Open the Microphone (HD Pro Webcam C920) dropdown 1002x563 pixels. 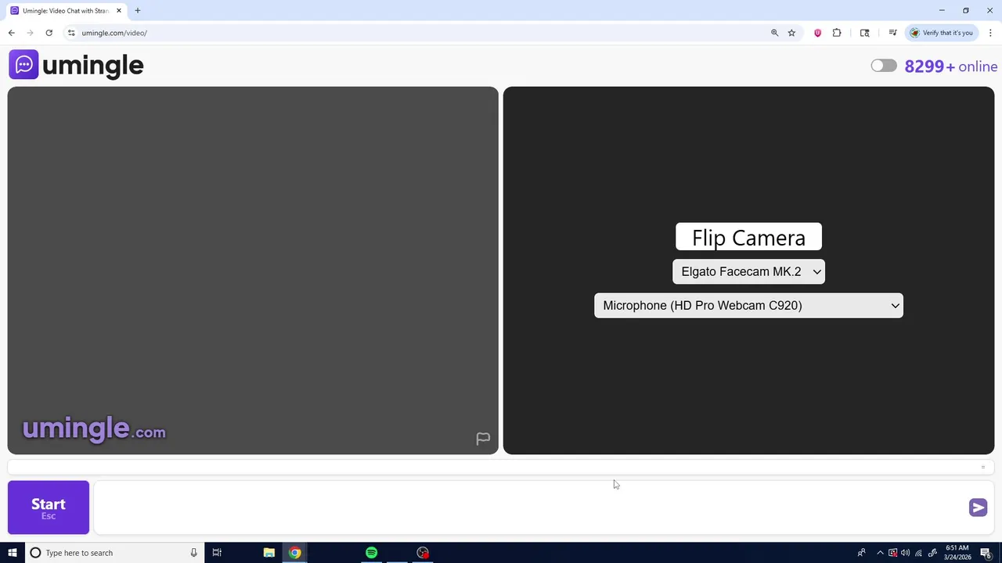[x=748, y=306]
